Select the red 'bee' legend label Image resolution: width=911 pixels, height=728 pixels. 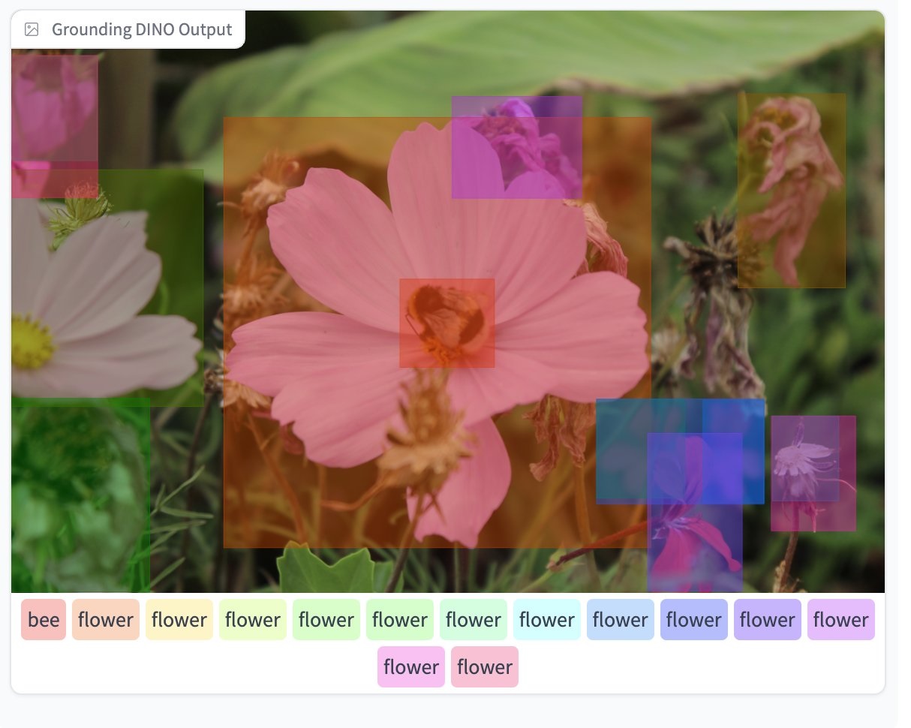pyautogui.click(x=44, y=620)
